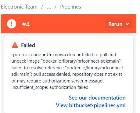Open the Electronic Team breadcrumb
140x113 pixels.
coord(19,7)
